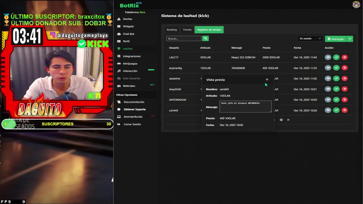The image size is (363, 204).
Task: Reject the carid43 sale
Action: coord(345,110)
